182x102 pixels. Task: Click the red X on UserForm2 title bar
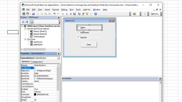coord(112,21)
